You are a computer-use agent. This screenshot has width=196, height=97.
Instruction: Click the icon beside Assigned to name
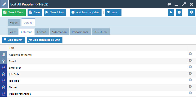tap(3, 55)
